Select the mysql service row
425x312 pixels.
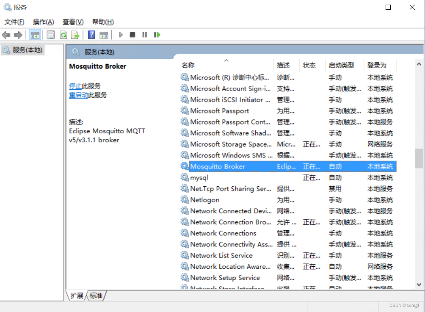[199, 177]
